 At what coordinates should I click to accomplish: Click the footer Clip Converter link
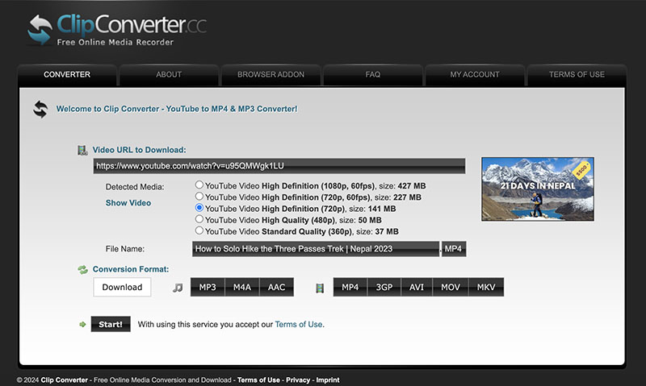65,380
